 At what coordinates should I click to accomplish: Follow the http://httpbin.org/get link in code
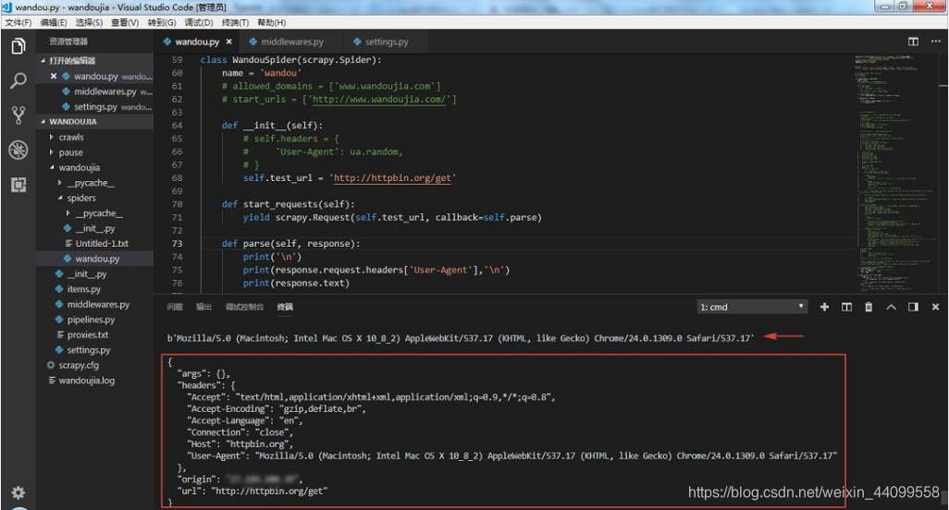pyautogui.click(x=393, y=177)
